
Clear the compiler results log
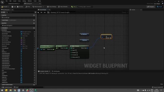161,84
